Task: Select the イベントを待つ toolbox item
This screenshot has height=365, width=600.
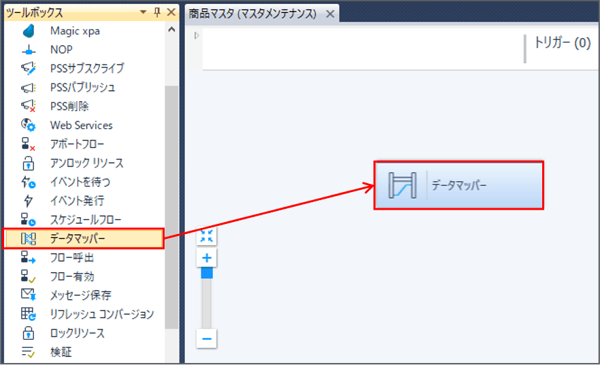Action: pos(80,182)
